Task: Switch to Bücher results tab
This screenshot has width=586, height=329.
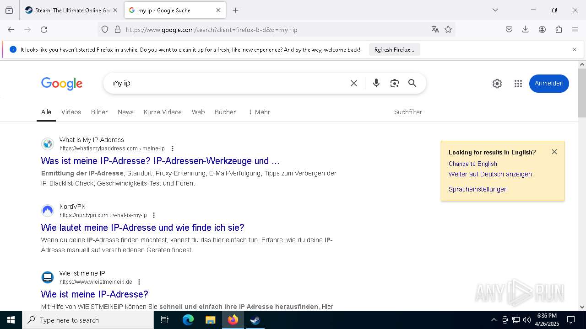Action: 225,112
